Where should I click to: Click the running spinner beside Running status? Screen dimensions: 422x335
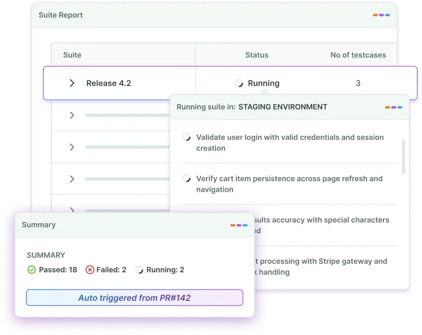(239, 83)
